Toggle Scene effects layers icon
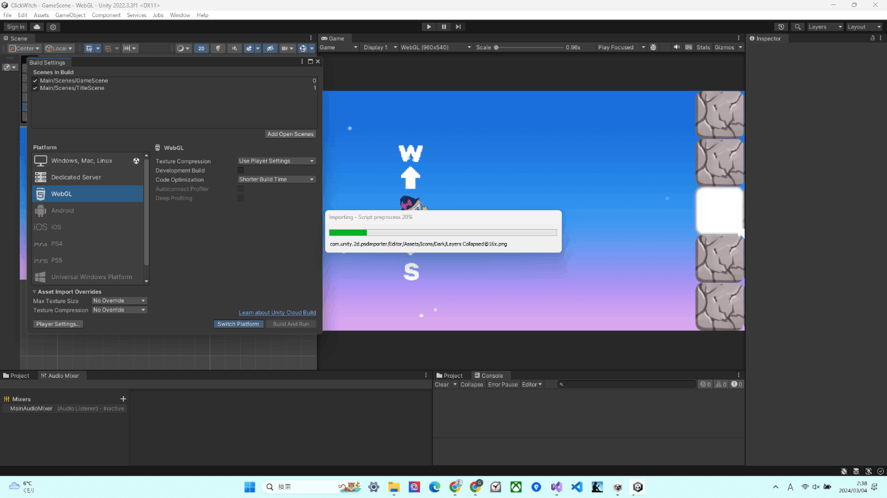The width and height of the screenshot is (887, 498). click(x=249, y=48)
